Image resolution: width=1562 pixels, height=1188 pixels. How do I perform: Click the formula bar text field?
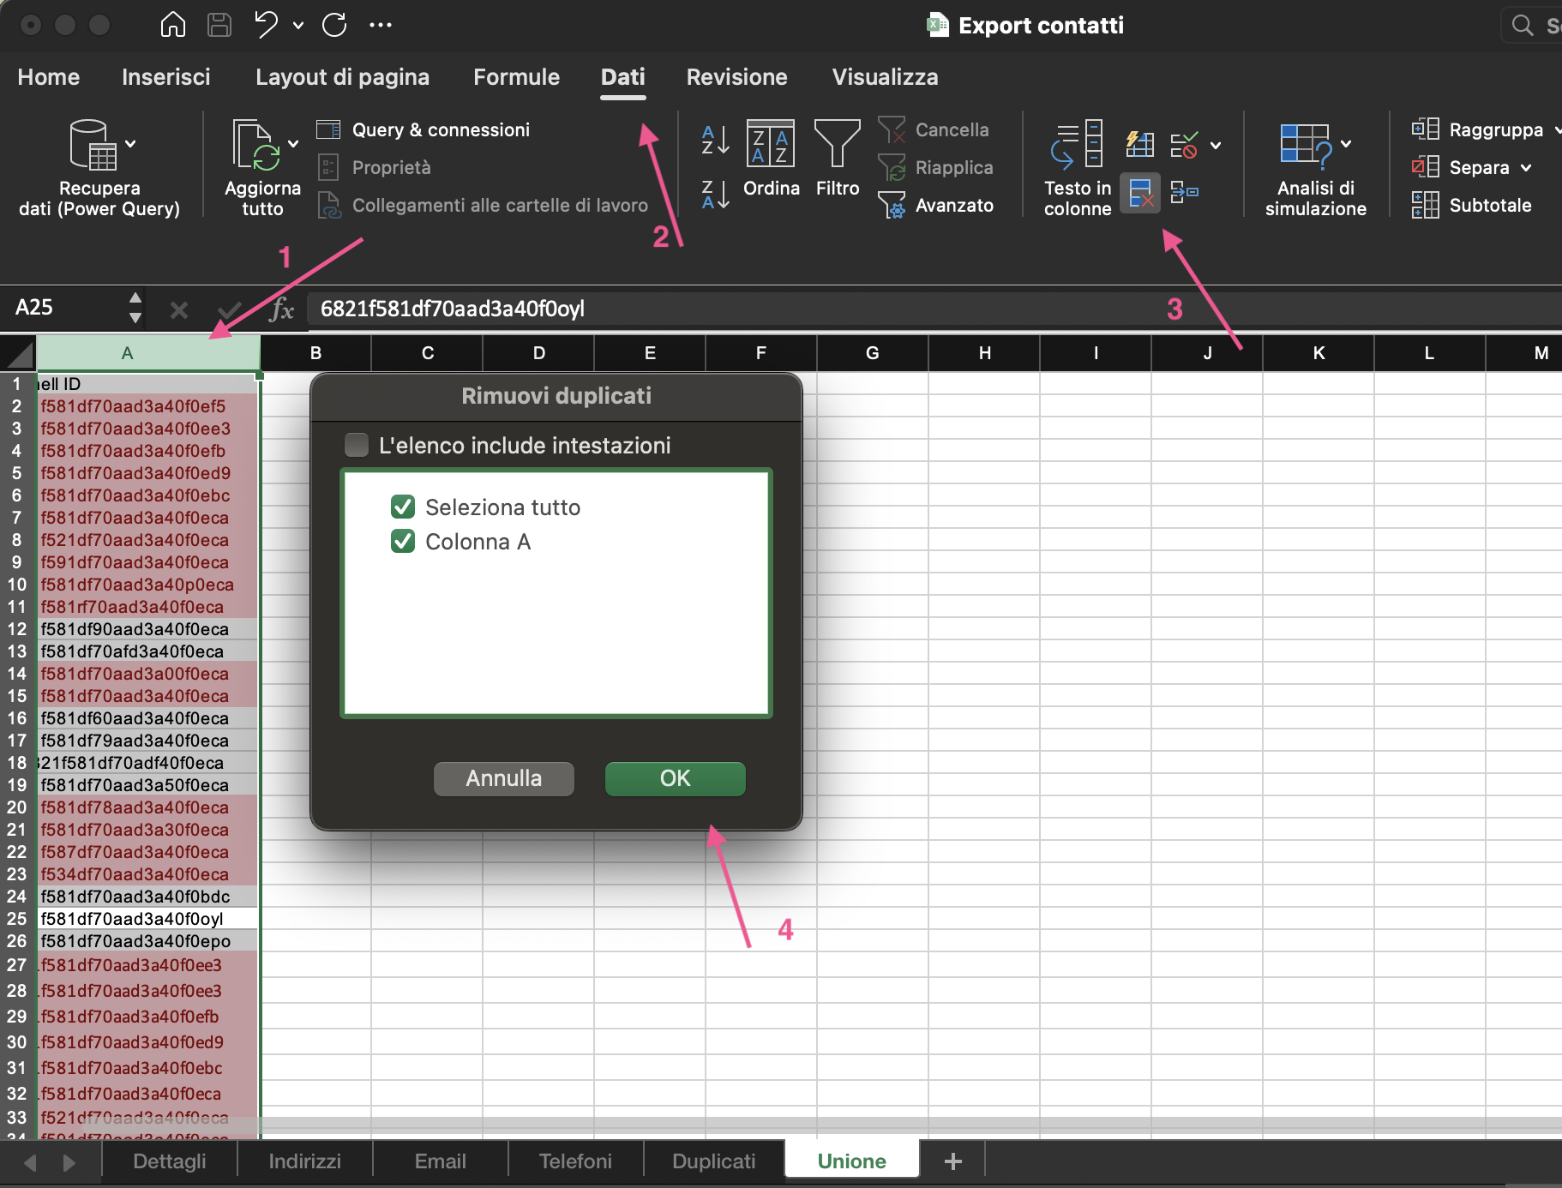[x=934, y=309]
